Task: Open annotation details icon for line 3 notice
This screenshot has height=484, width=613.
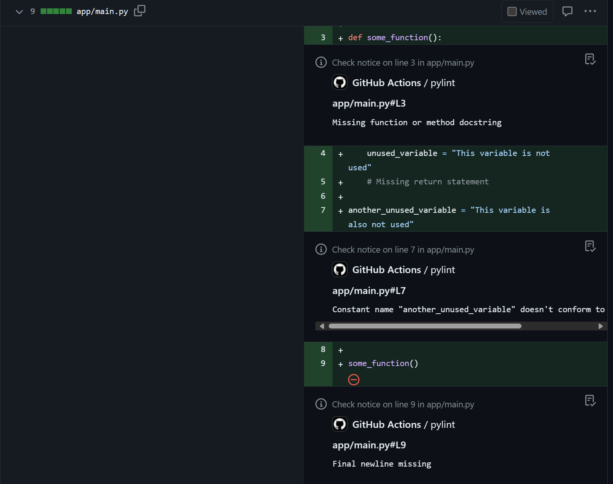Action: 590,59
